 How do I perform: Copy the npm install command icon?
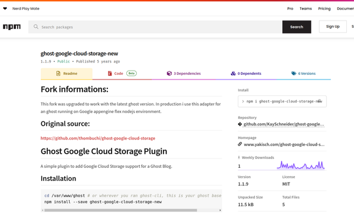pos(320,101)
